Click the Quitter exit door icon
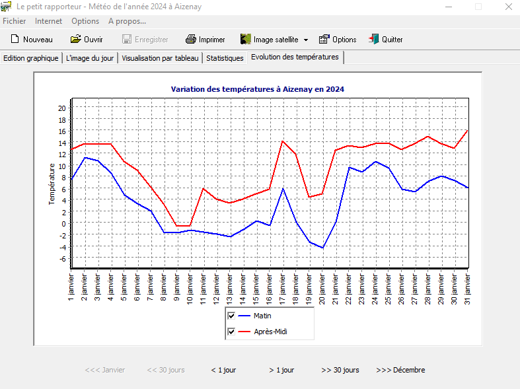 pyautogui.click(x=374, y=40)
